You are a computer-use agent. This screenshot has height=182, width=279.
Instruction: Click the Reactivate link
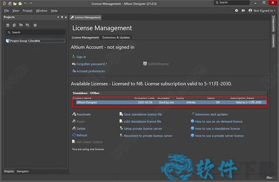coord(83,115)
